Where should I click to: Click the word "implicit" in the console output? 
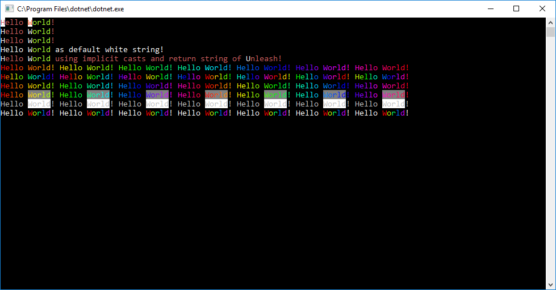(x=101, y=59)
